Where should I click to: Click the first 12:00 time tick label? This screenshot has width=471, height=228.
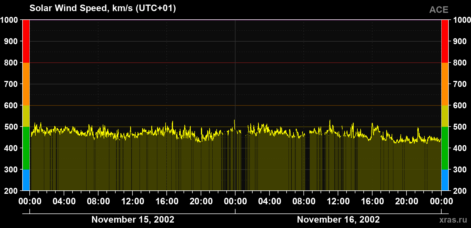133,201
